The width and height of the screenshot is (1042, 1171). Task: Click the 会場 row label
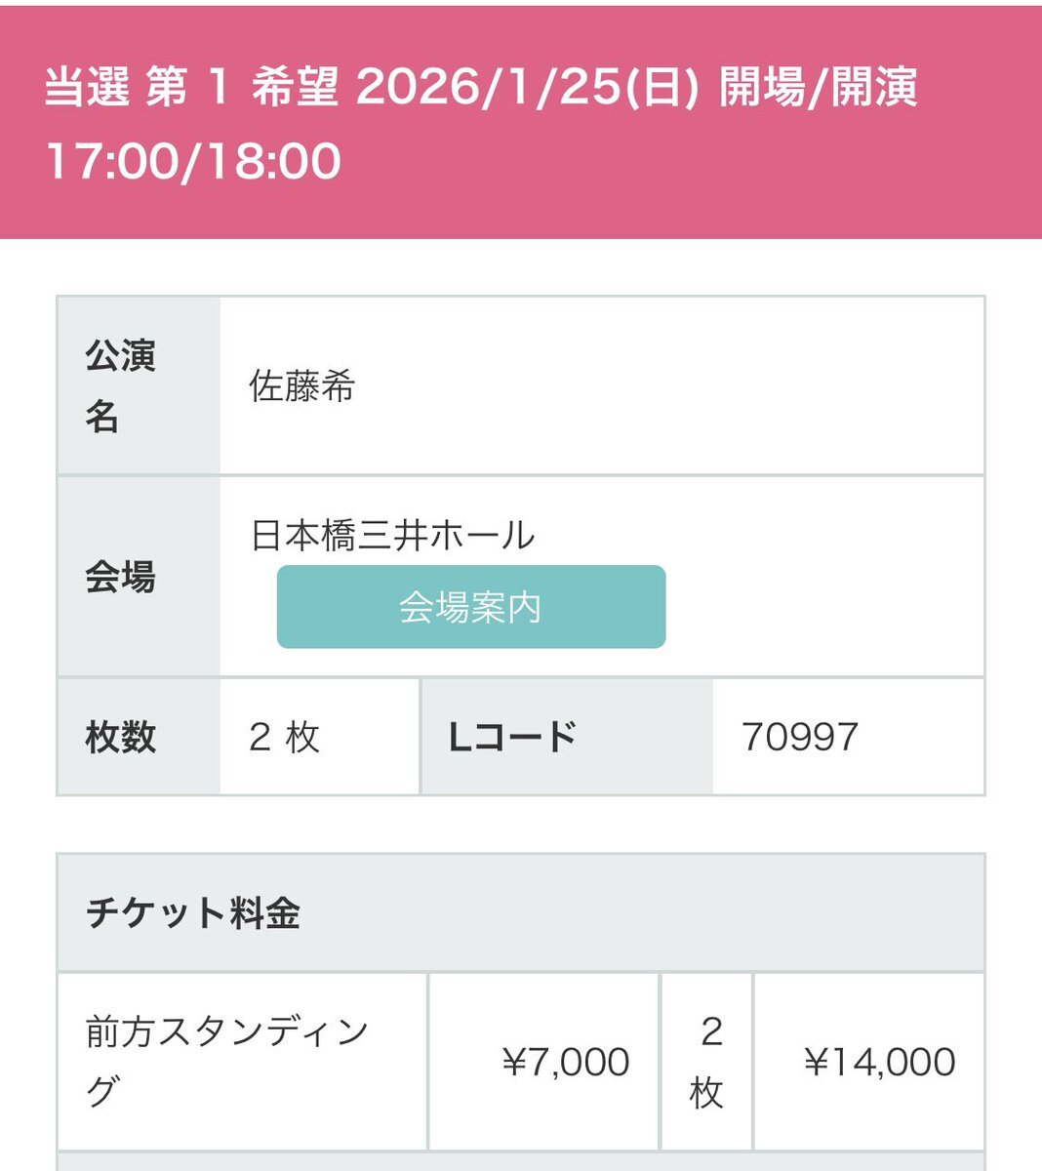121,578
